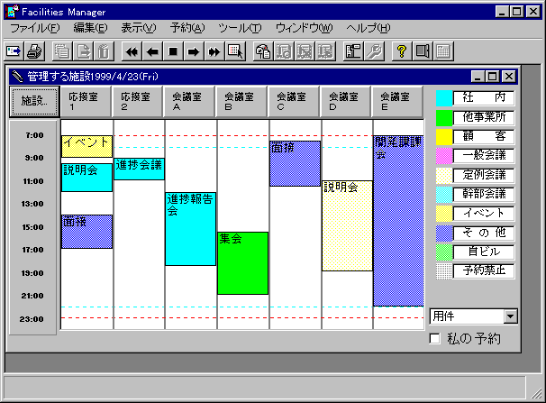Click the second grayed reservation document icon
The image size is (546, 403).
point(305,51)
